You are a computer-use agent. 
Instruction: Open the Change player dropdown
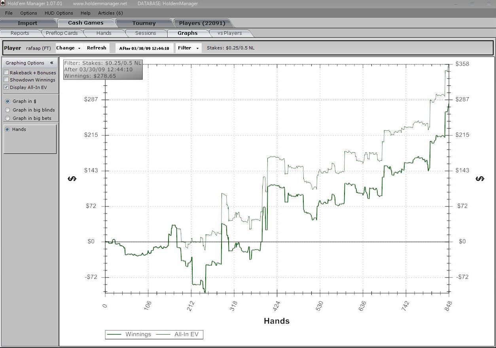point(68,48)
